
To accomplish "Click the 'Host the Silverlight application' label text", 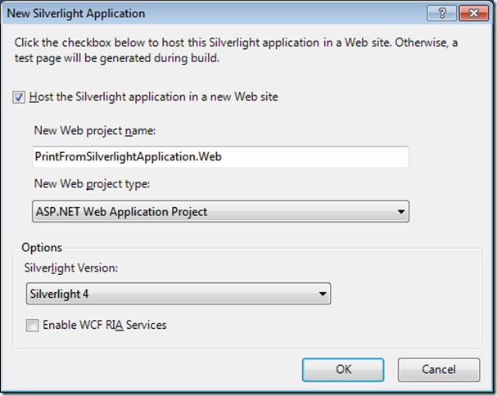I will click(x=153, y=97).
